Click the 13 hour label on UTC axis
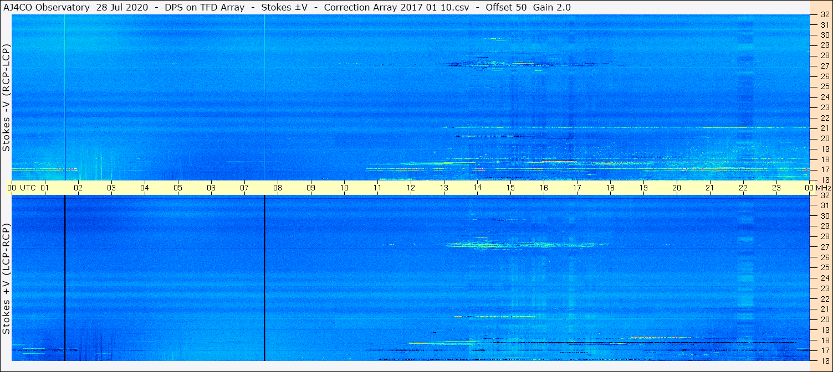 tap(444, 188)
